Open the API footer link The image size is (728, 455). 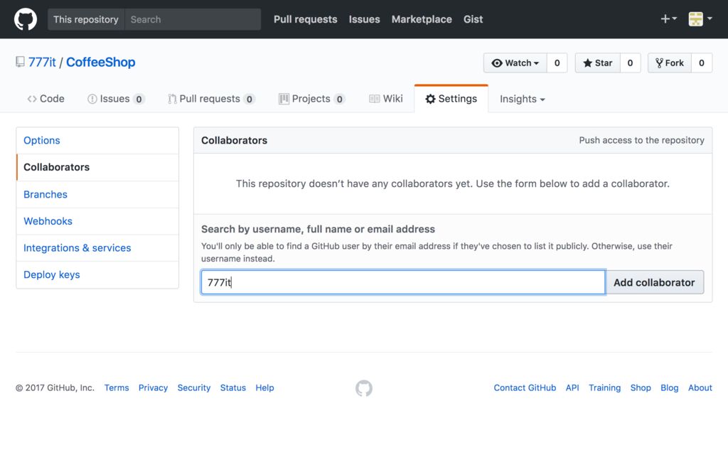(x=572, y=387)
